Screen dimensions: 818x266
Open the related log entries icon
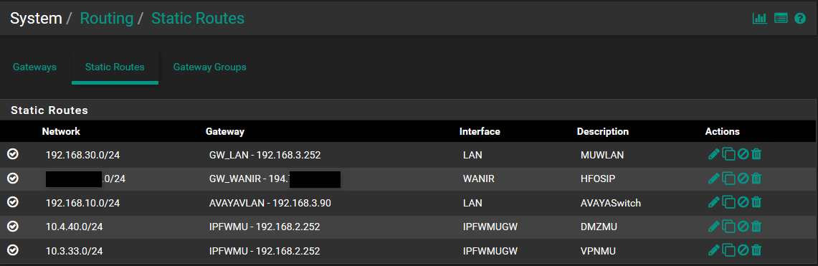coord(781,18)
